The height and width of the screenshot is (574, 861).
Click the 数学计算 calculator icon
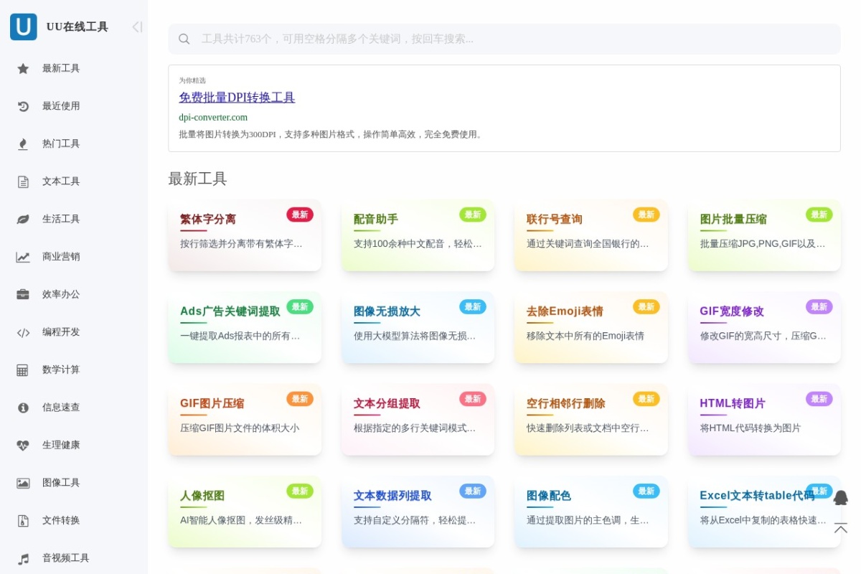pyautogui.click(x=23, y=369)
